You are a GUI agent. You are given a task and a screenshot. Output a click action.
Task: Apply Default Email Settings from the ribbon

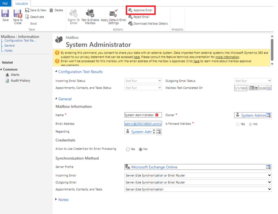113,16
